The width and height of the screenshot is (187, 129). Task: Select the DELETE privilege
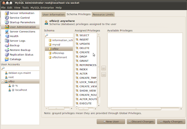pyautogui.click(x=84, y=48)
